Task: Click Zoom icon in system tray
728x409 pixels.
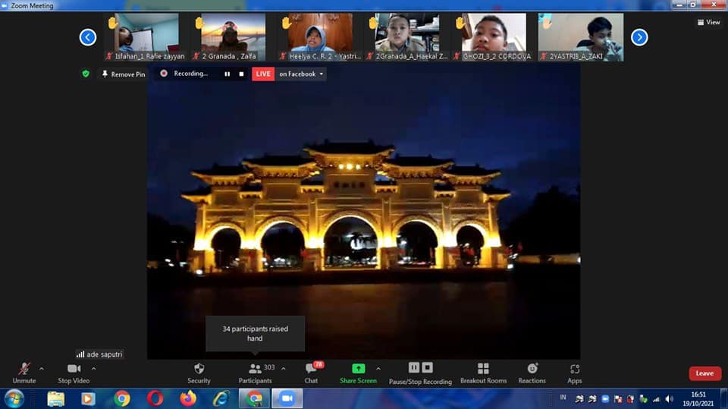Action: (605, 399)
